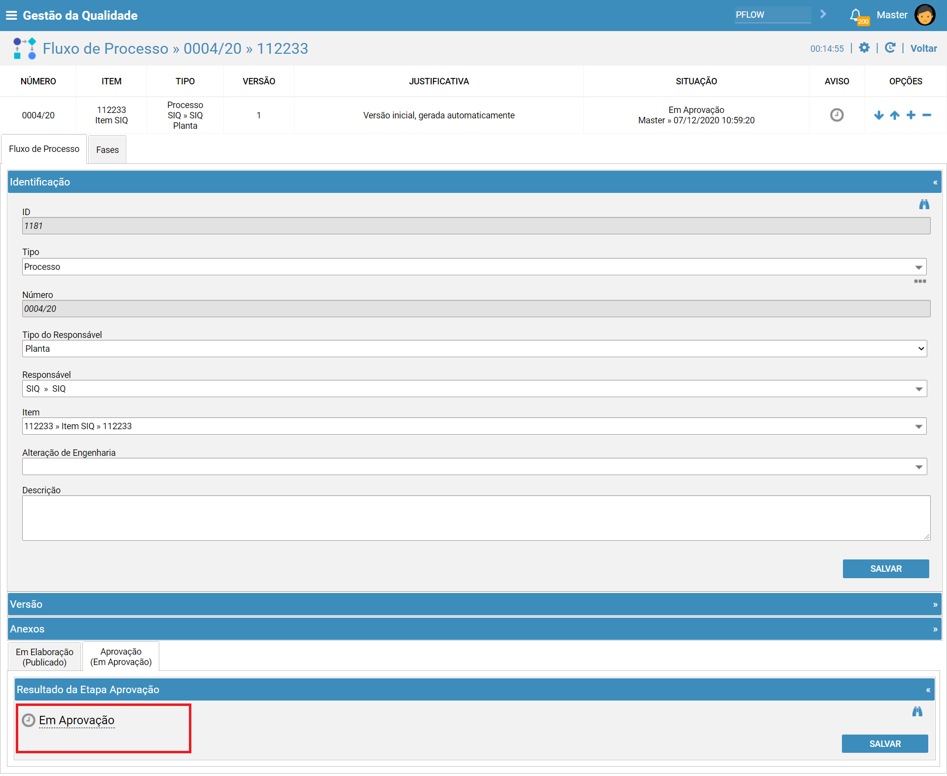Screen dimensions: 947x776
Task: Open the settings gear icon
Action: [x=864, y=48]
